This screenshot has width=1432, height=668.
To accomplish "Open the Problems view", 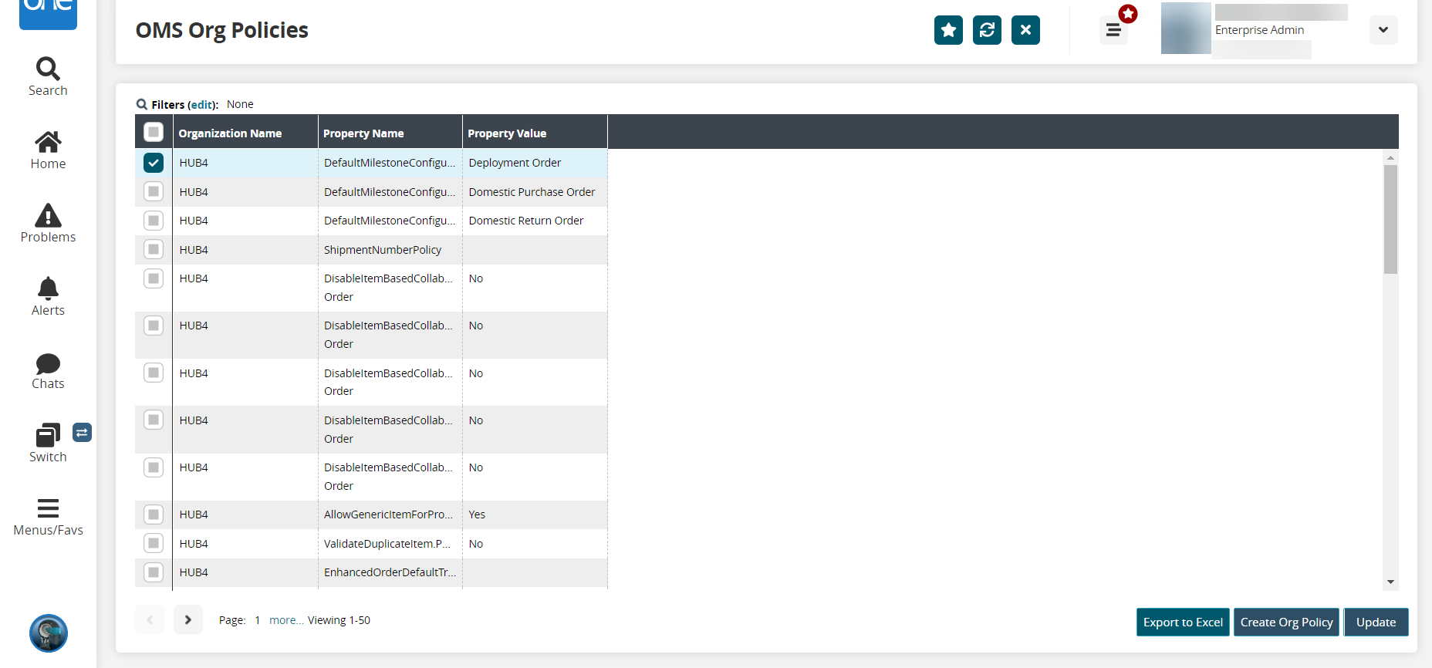I will point(48,223).
